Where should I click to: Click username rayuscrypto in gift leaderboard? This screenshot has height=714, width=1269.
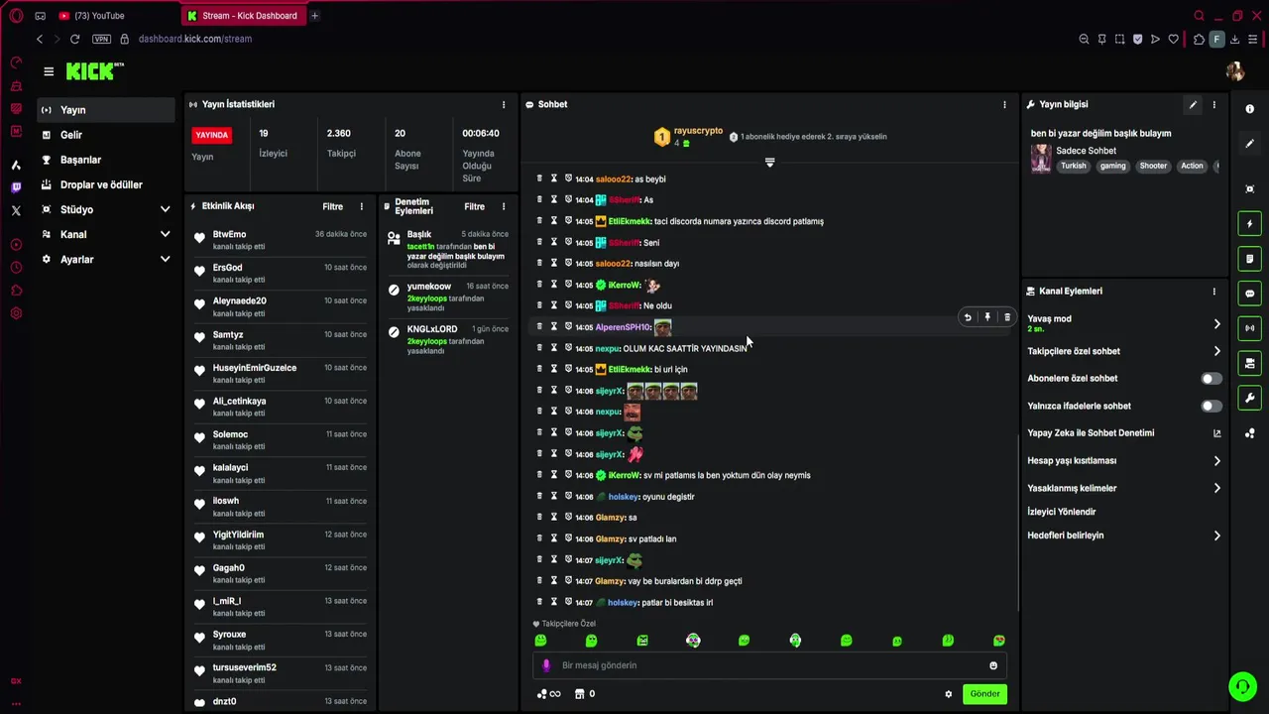[698, 131]
